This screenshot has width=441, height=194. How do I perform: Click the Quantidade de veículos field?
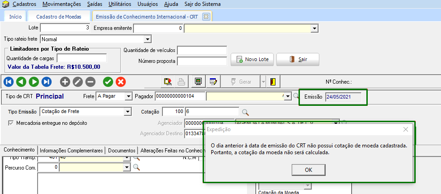click(x=202, y=50)
